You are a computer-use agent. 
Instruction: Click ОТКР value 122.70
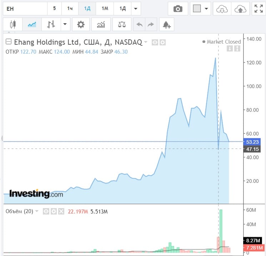click(x=28, y=51)
